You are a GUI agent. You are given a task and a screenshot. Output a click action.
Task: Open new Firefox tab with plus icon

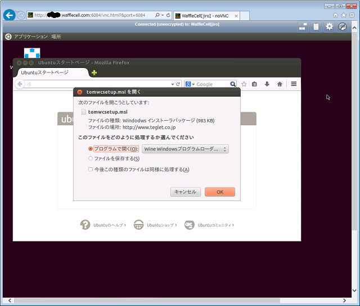[94, 73]
